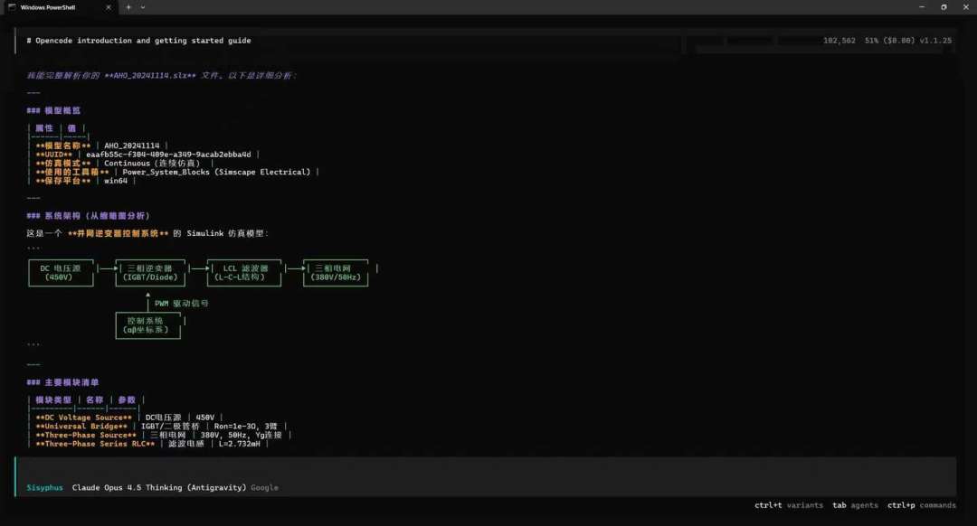Click the DC Voltage Source table row
Image resolution: width=977 pixels, height=526 pixels.
click(125, 417)
